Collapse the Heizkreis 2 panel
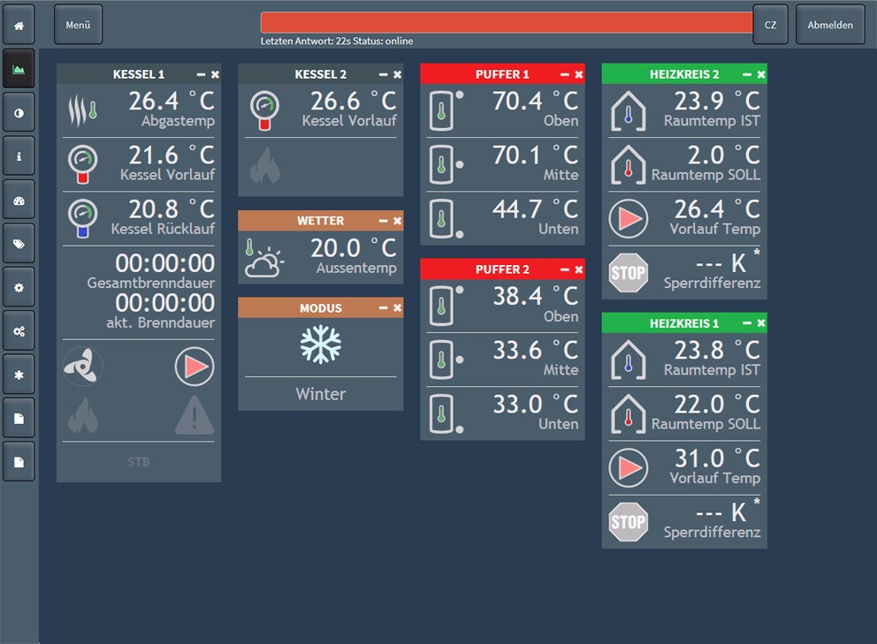The image size is (877, 644). tap(747, 75)
